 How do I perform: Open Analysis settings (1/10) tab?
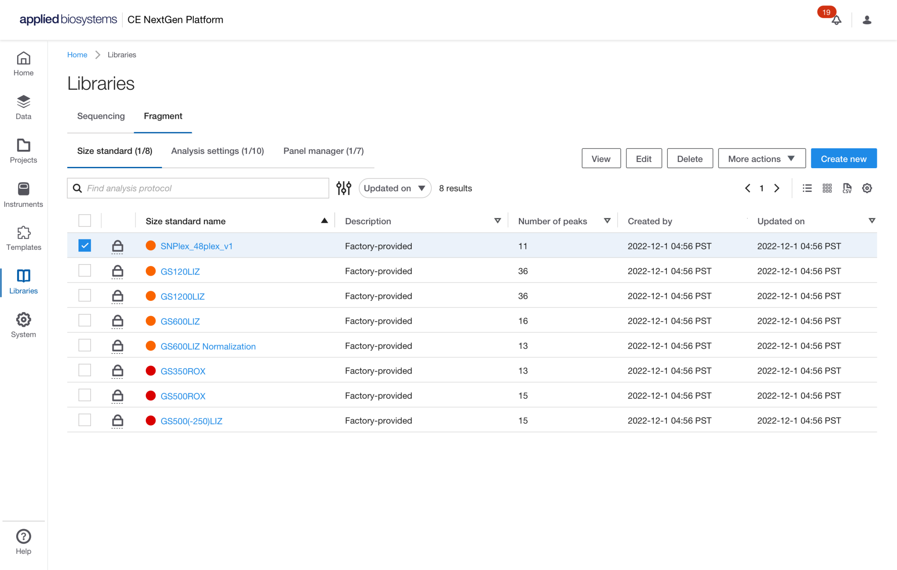click(218, 151)
